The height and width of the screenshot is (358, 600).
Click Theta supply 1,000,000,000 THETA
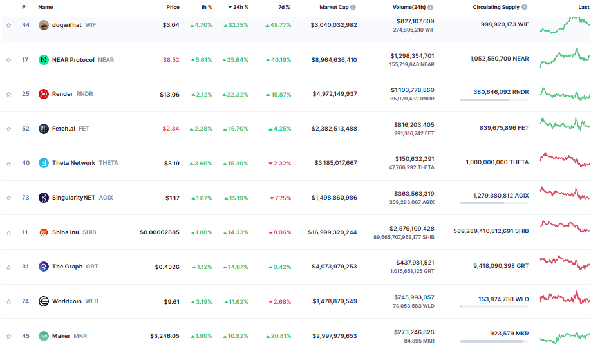pos(497,162)
